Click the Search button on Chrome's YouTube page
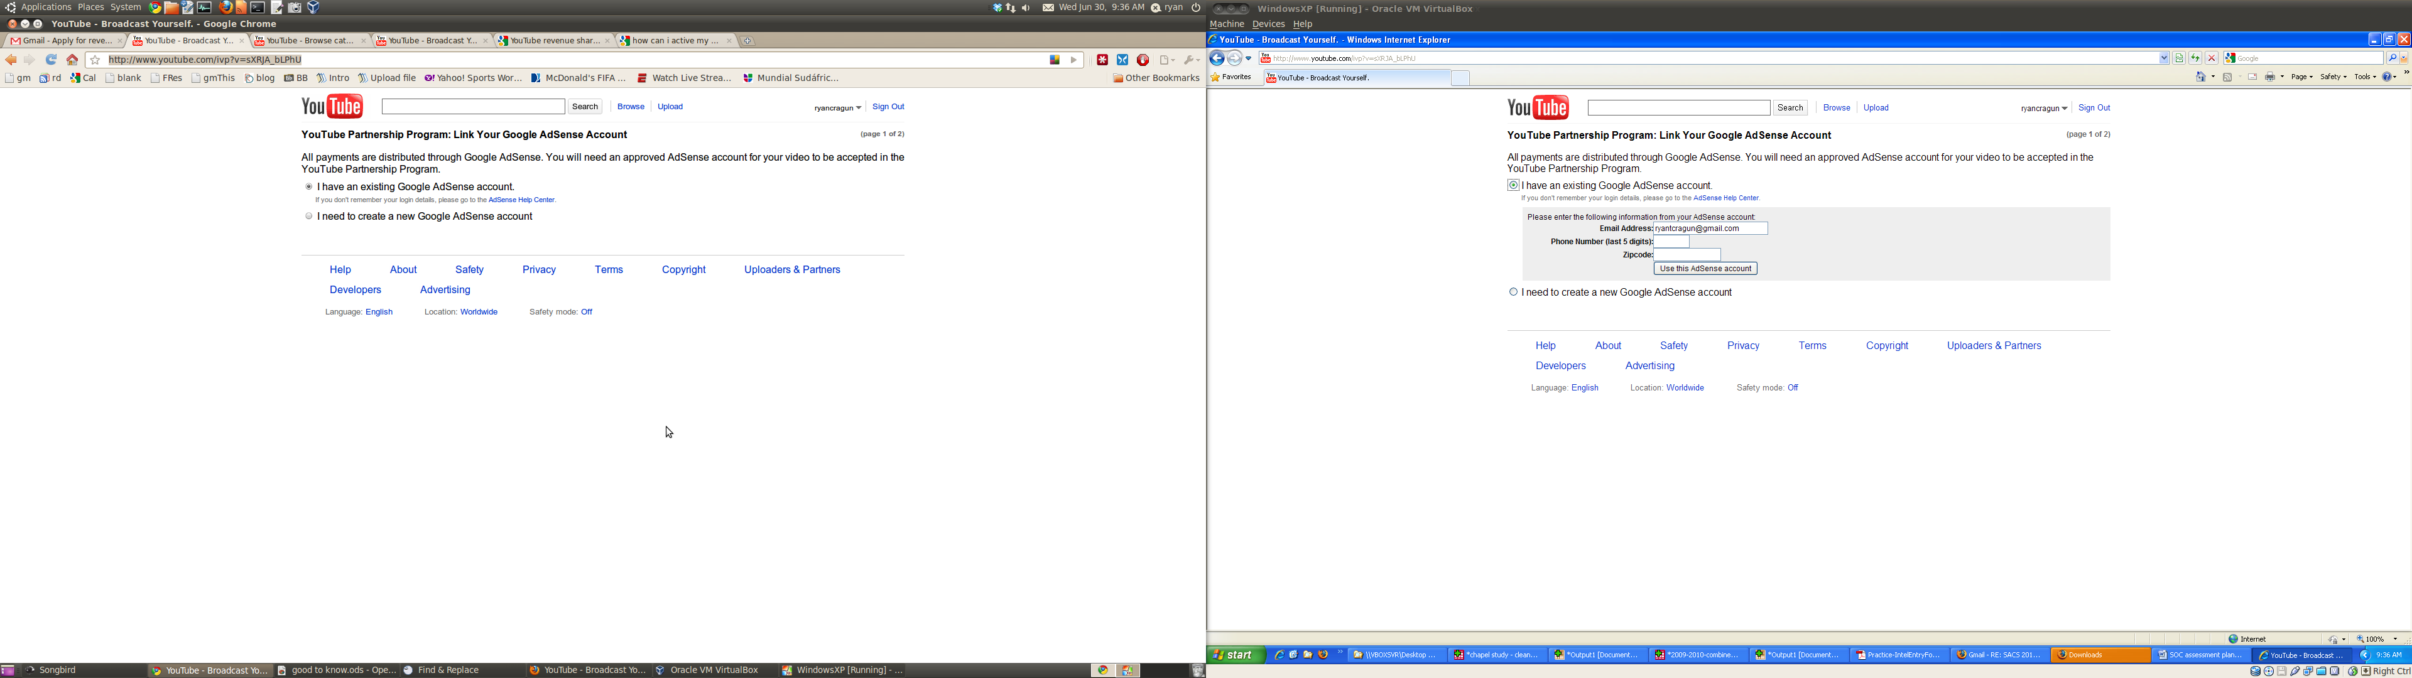Image resolution: width=2412 pixels, height=678 pixels. coord(585,107)
